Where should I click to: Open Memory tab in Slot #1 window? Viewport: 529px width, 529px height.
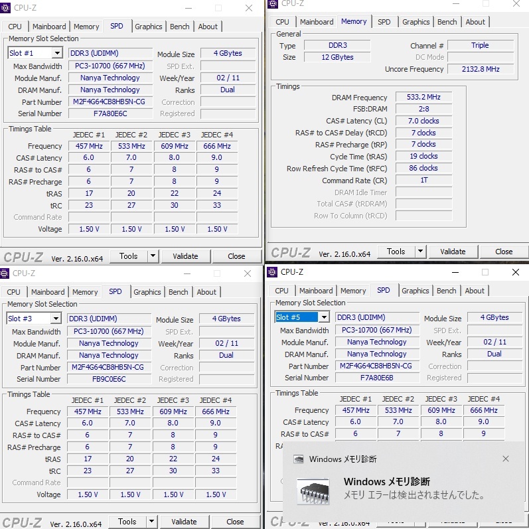[x=86, y=27]
